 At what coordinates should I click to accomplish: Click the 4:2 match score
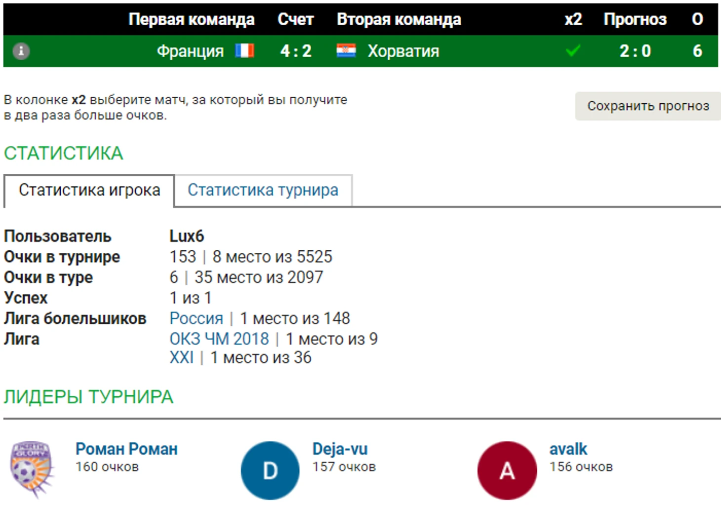coord(296,51)
